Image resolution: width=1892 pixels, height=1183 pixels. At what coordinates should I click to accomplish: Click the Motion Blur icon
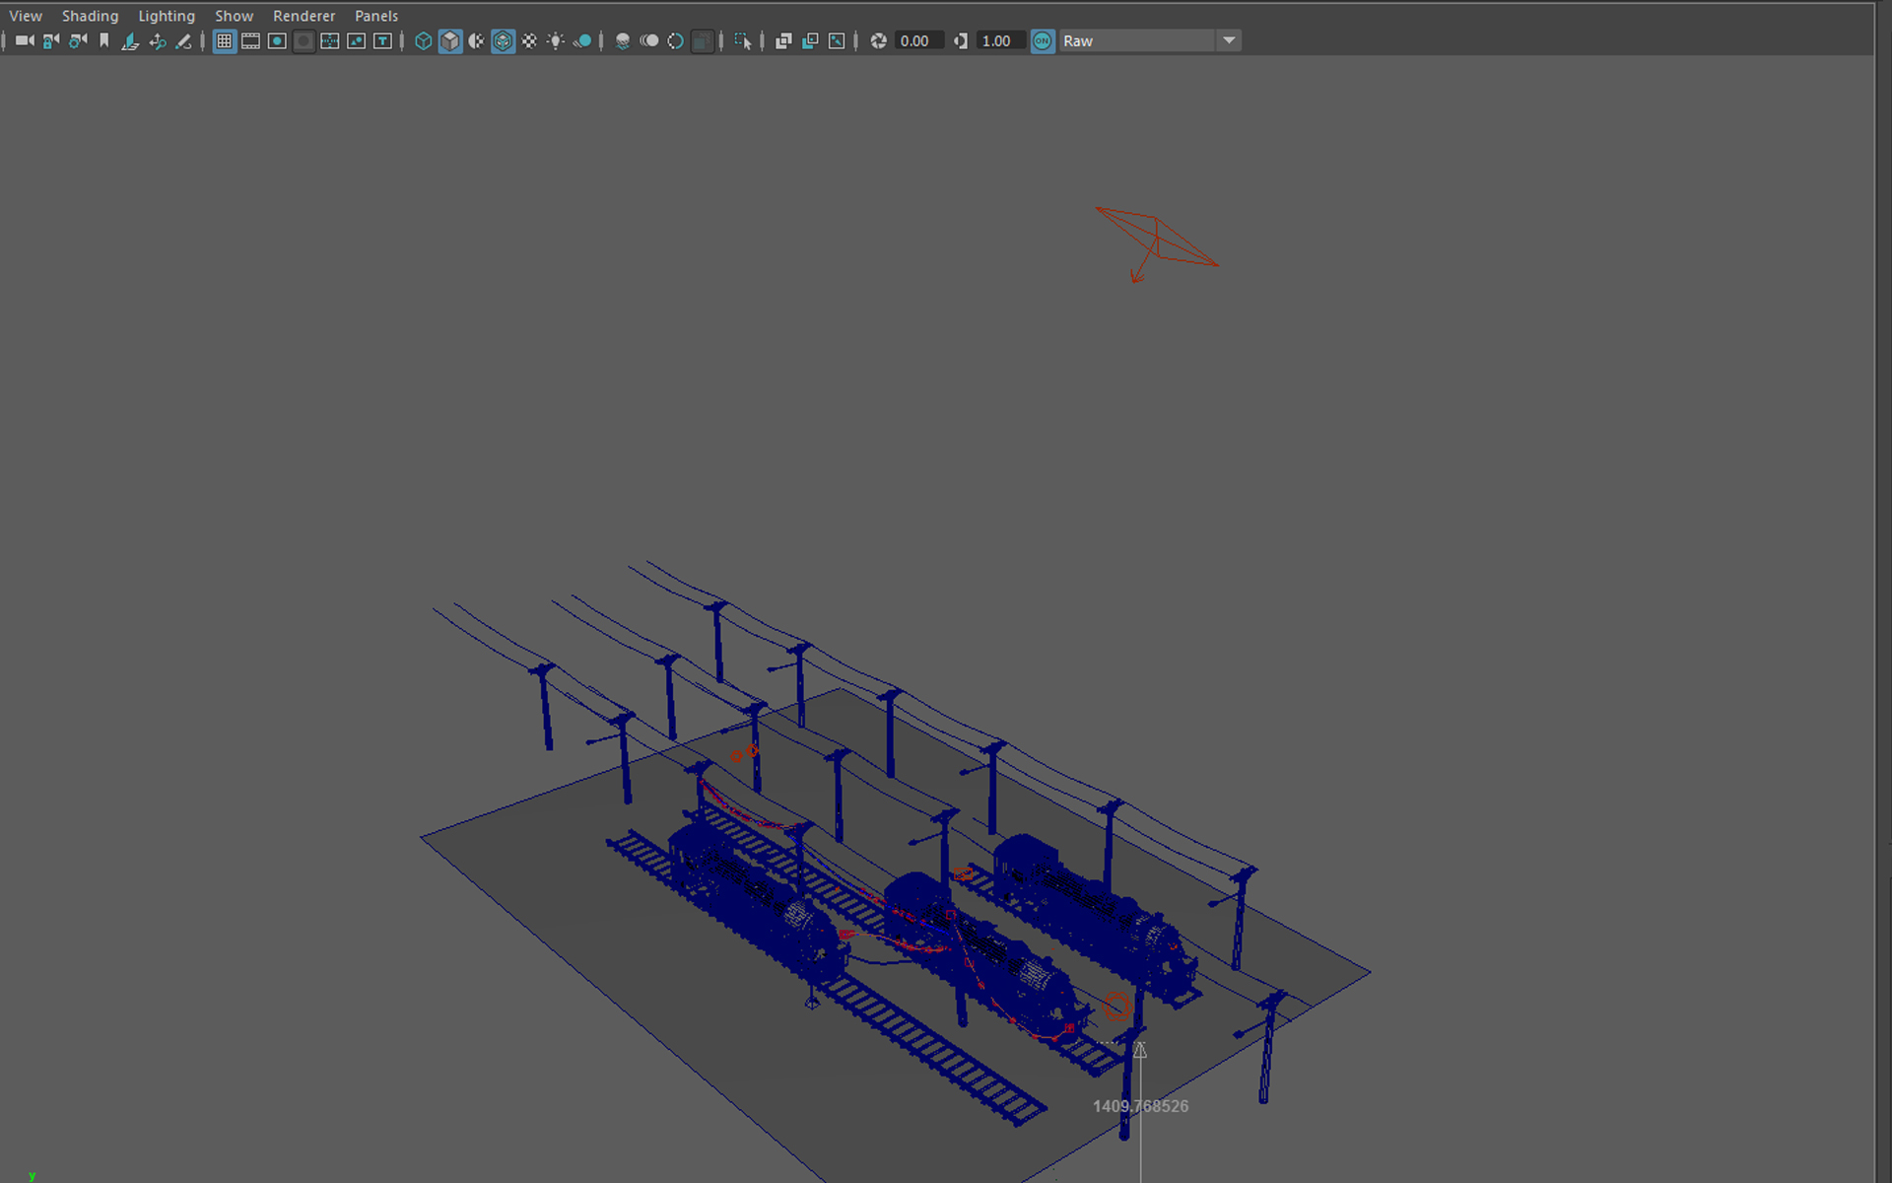tap(649, 40)
